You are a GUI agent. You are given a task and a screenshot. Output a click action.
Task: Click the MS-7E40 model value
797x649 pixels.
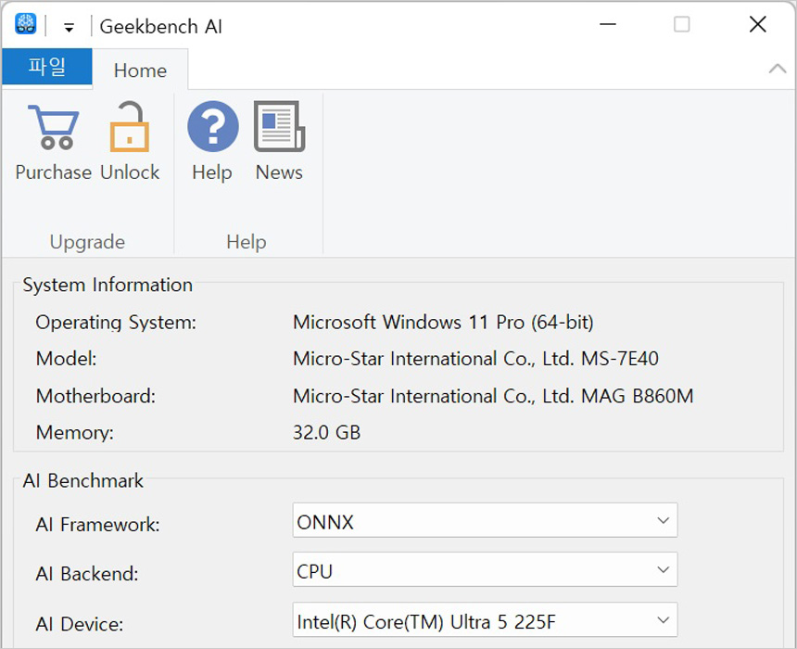[620, 359]
